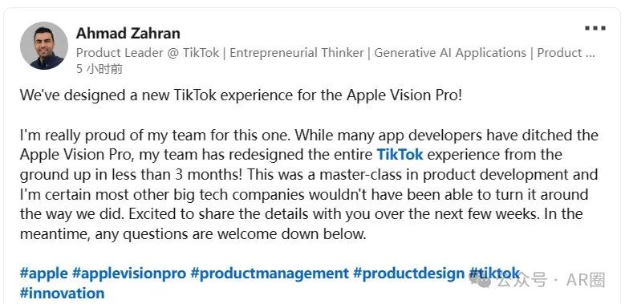The width and height of the screenshot is (625, 304).
Task: Click 'Generative AI Applications' in the headline
Action: (450, 53)
